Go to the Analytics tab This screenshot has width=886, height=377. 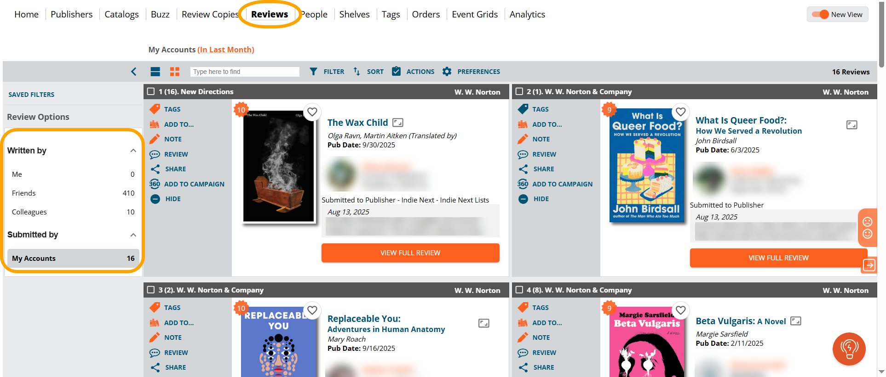tap(527, 14)
